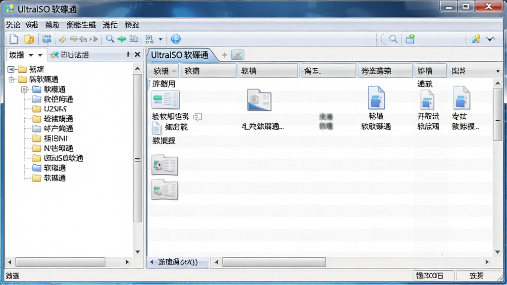
Task: Click the third column header in file list
Action: click(x=268, y=71)
